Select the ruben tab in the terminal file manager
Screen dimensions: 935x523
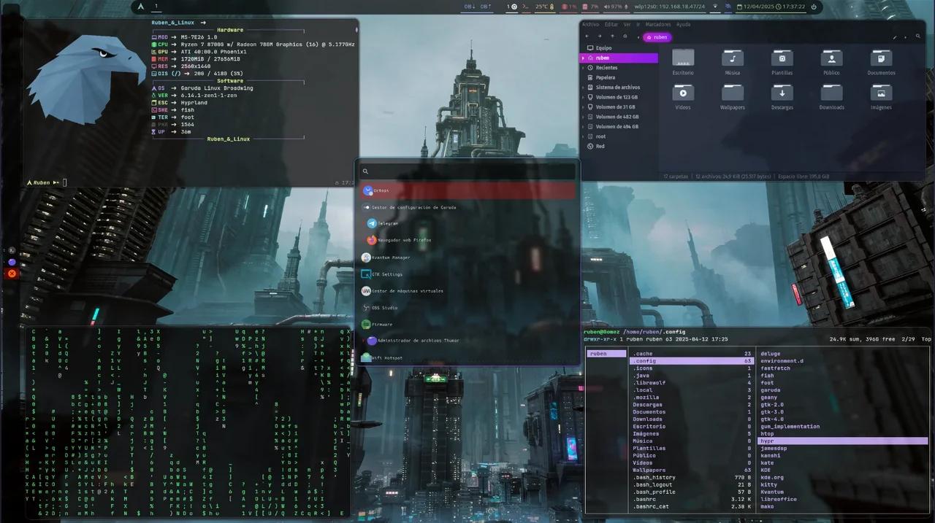pyautogui.click(x=606, y=353)
